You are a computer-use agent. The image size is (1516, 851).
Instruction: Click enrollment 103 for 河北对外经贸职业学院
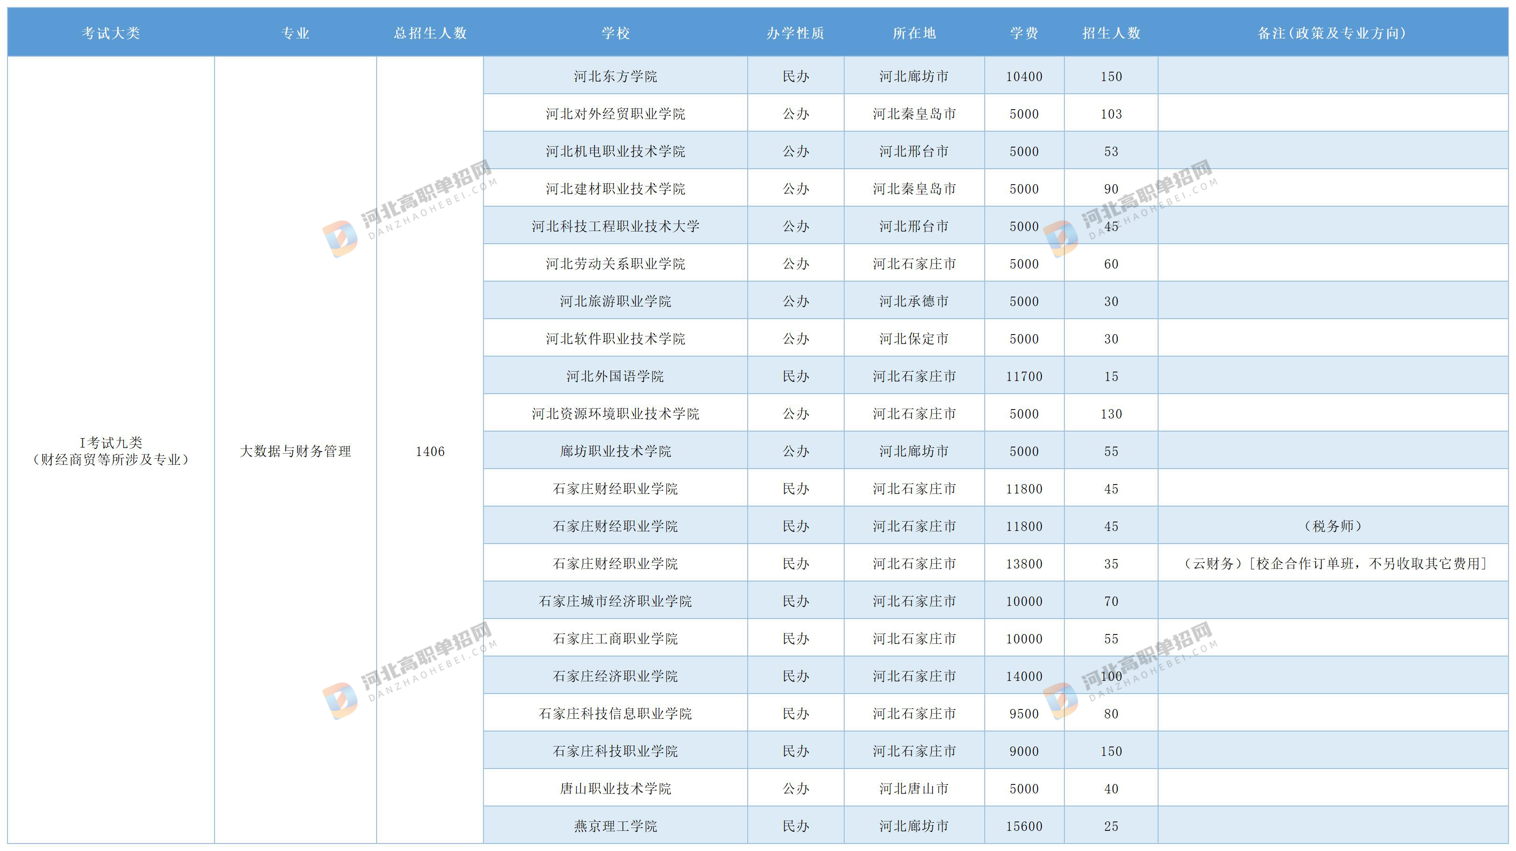tap(1111, 113)
